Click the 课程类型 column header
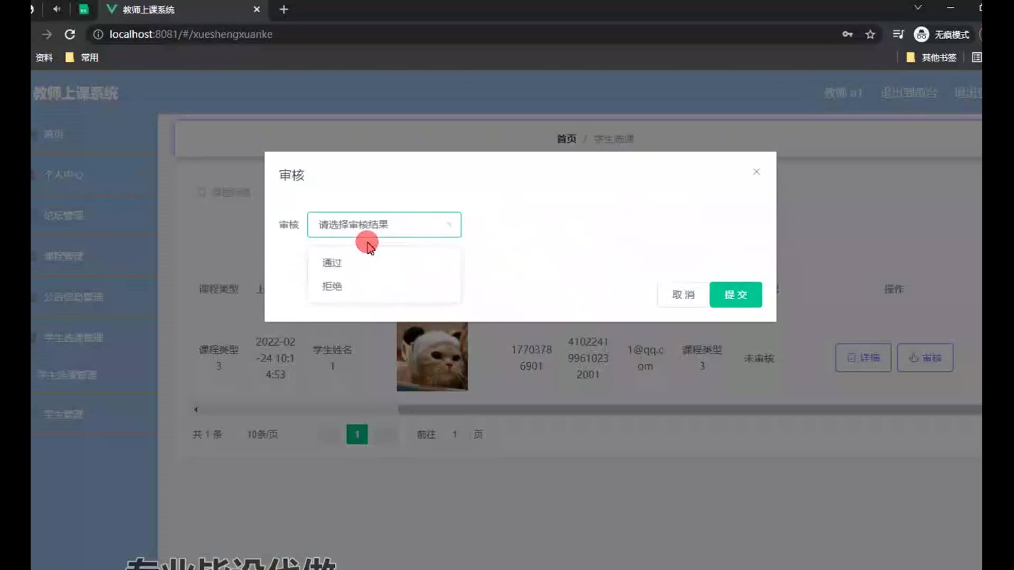1014x570 pixels. (219, 289)
